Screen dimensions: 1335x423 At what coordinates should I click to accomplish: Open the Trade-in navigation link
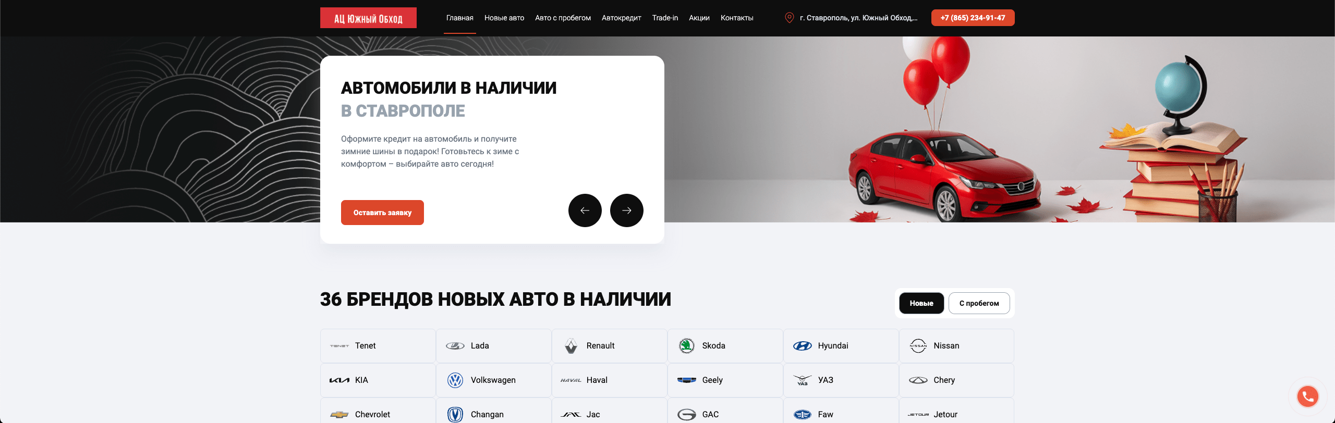coord(665,18)
